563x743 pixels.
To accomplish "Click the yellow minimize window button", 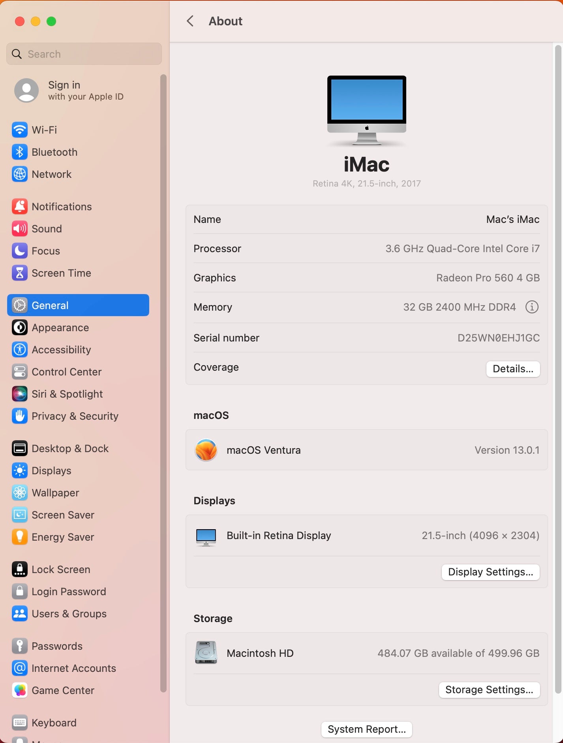I will [36, 21].
